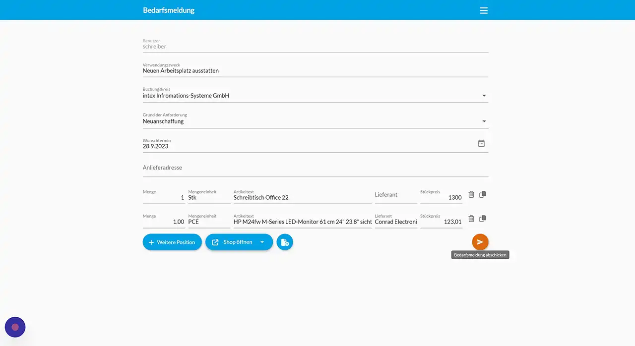This screenshot has height=346, width=635.
Task: Add another item via Weitere Position
Action: point(172,242)
